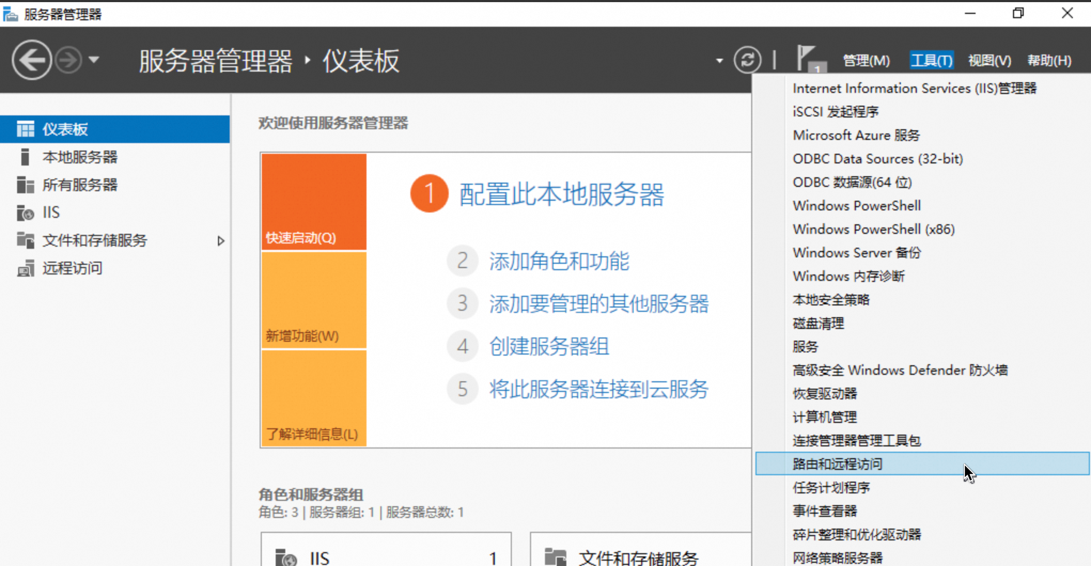1091x566 pixels.
Task: Open ODBC Data Sources (32-bit)
Action: [922, 159]
